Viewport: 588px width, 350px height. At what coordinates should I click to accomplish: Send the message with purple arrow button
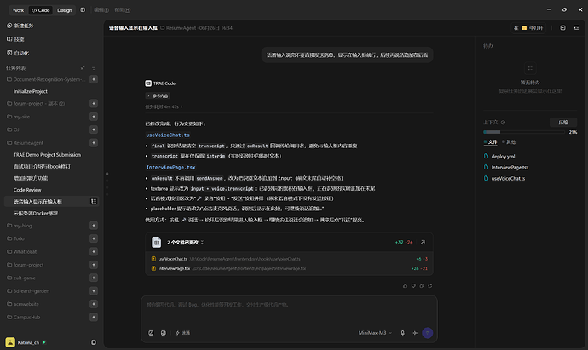(428, 333)
